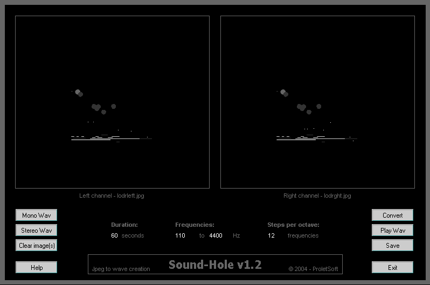This screenshot has width=430, height=285.
Task: Click the 'seconds' unit label
Action: coord(133,235)
